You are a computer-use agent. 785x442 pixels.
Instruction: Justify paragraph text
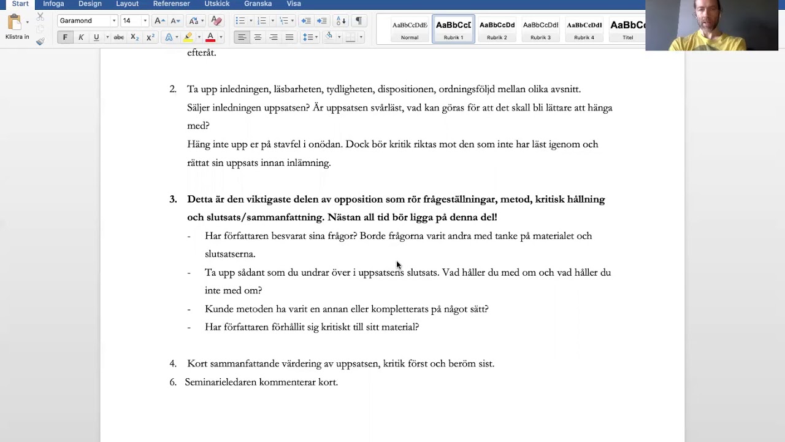tap(289, 37)
